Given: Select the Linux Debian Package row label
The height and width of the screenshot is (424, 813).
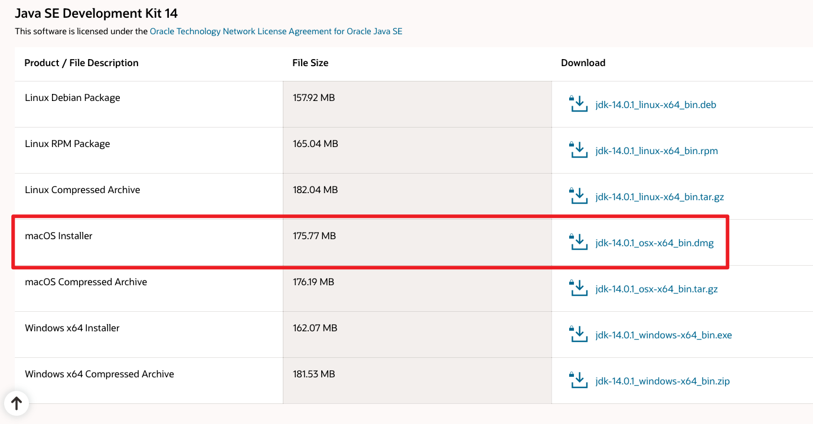Looking at the screenshot, I should [x=73, y=97].
